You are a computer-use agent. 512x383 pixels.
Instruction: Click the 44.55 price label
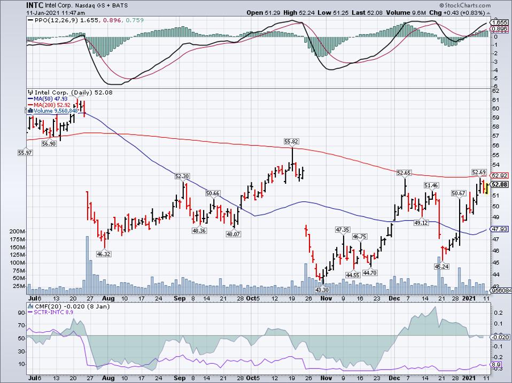tap(353, 275)
